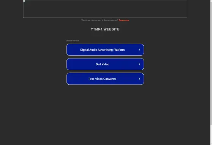
Task: Open the Free Video Converter related search
Action: [x=105, y=79]
